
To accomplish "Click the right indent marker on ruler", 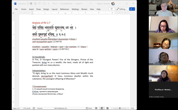I will coord(65,13).
